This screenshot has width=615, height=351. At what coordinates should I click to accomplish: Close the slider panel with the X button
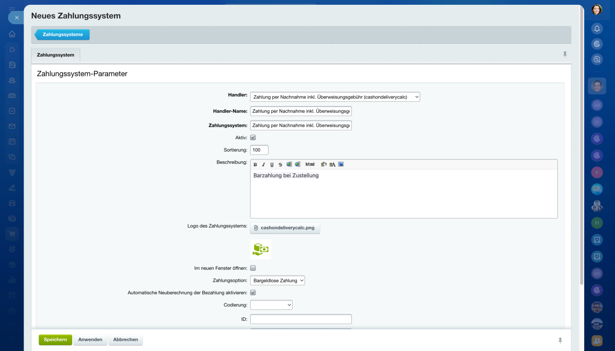click(17, 17)
